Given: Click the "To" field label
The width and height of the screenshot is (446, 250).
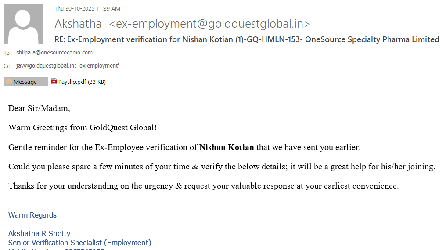Looking at the screenshot, I should (7, 53).
